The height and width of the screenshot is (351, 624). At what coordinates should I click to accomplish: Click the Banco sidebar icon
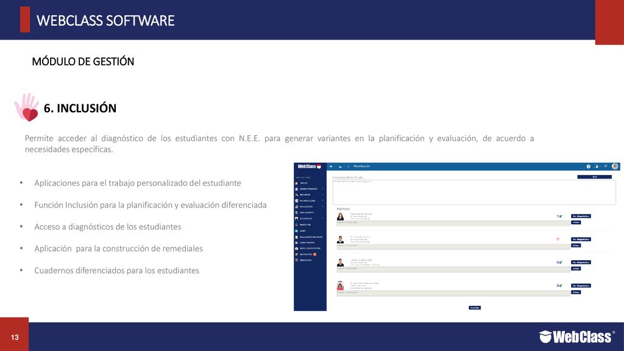[x=297, y=225]
